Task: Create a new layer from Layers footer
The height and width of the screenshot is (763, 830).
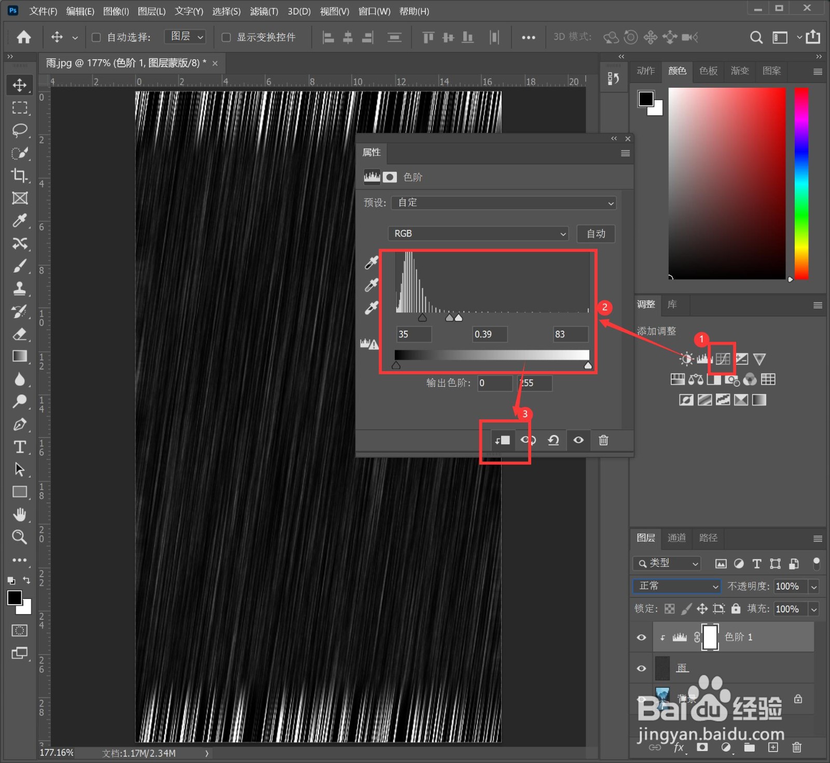Action: [x=773, y=747]
